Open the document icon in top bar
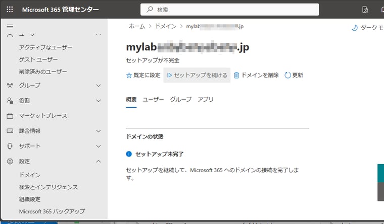The image size is (384, 224). (365, 10)
